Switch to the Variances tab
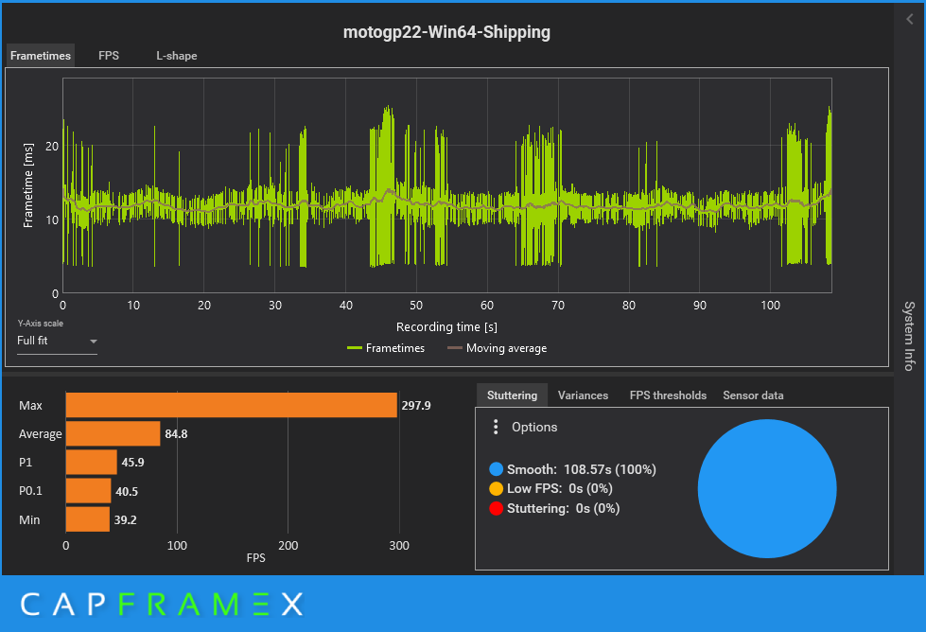 pyautogui.click(x=583, y=395)
